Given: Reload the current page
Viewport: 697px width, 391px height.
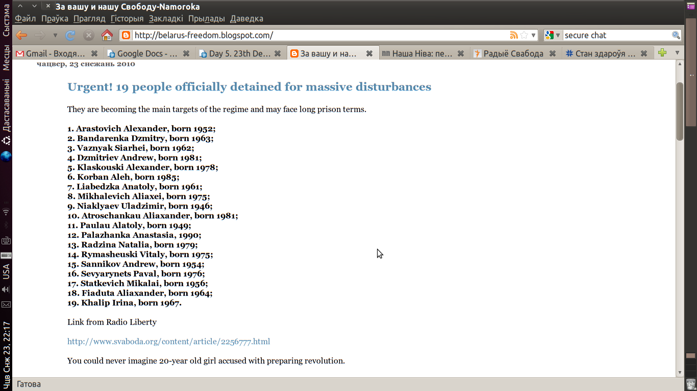Looking at the screenshot, I should tap(70, 35).
